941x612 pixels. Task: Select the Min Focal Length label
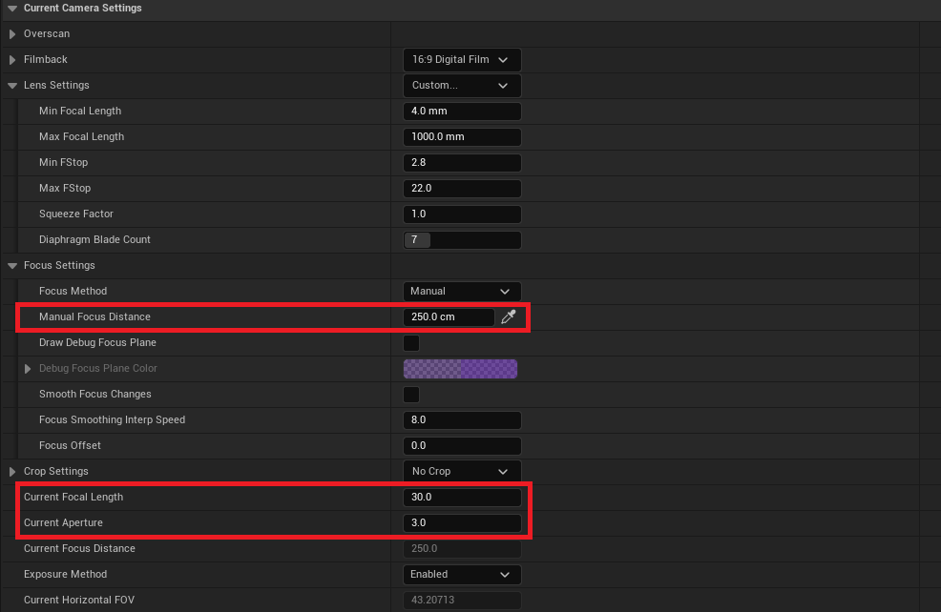[x=80, y=111]
